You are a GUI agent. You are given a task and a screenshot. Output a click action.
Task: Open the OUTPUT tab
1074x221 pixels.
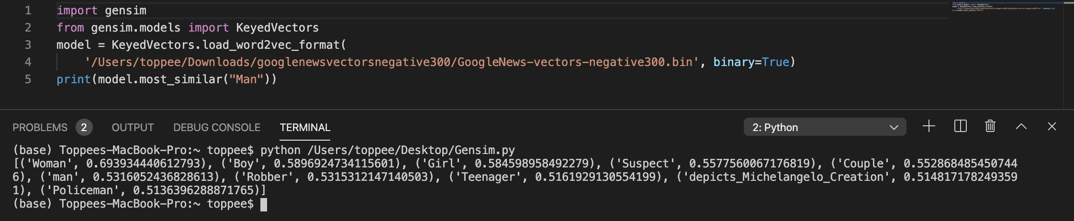coord(133,127)
